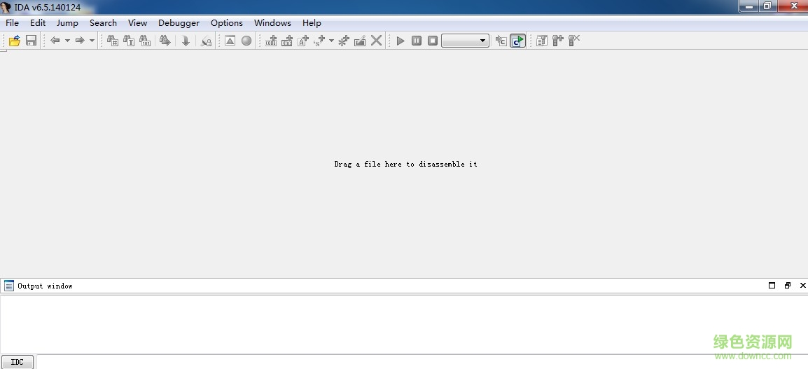
Task: Click inside the Output window text area
Action: click(404, 324)
